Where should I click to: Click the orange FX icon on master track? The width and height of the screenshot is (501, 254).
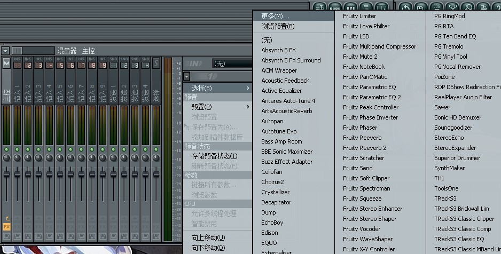click(6, 227)
